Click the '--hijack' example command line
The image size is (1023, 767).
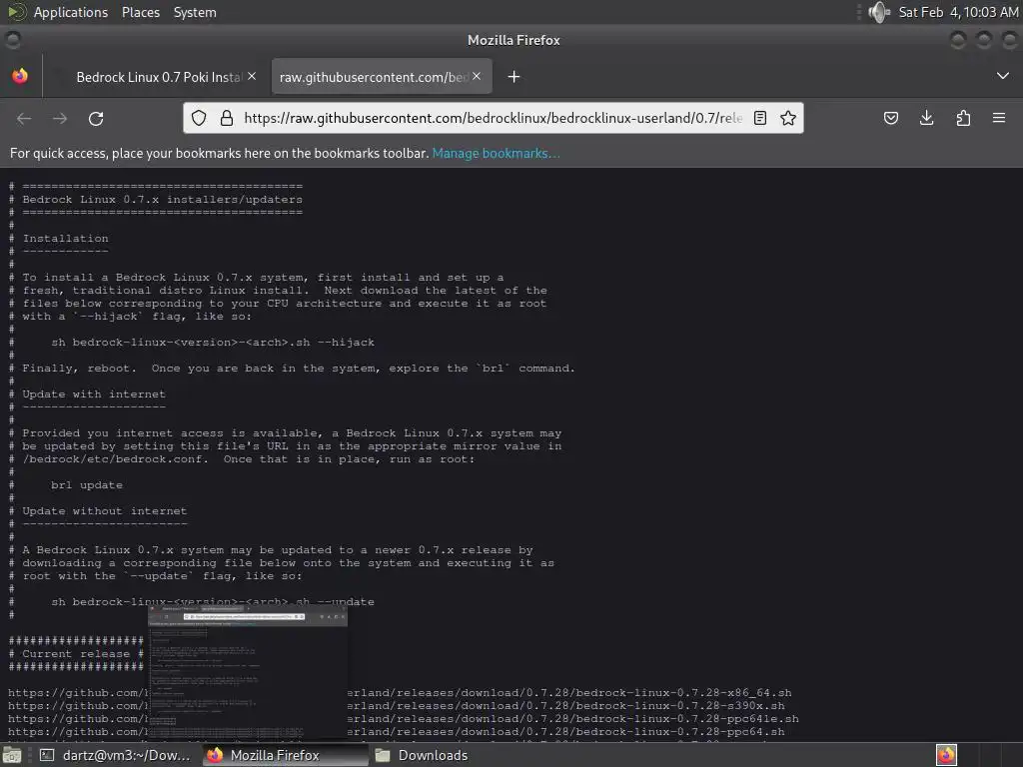(x=213, y=343)
